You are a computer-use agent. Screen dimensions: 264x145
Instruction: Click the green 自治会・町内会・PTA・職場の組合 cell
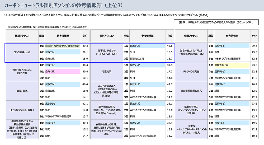coord(63,46)
